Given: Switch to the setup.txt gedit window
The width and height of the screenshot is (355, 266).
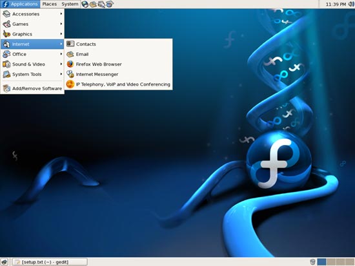Looking at the screenshot, I should [x=50, y=262].
